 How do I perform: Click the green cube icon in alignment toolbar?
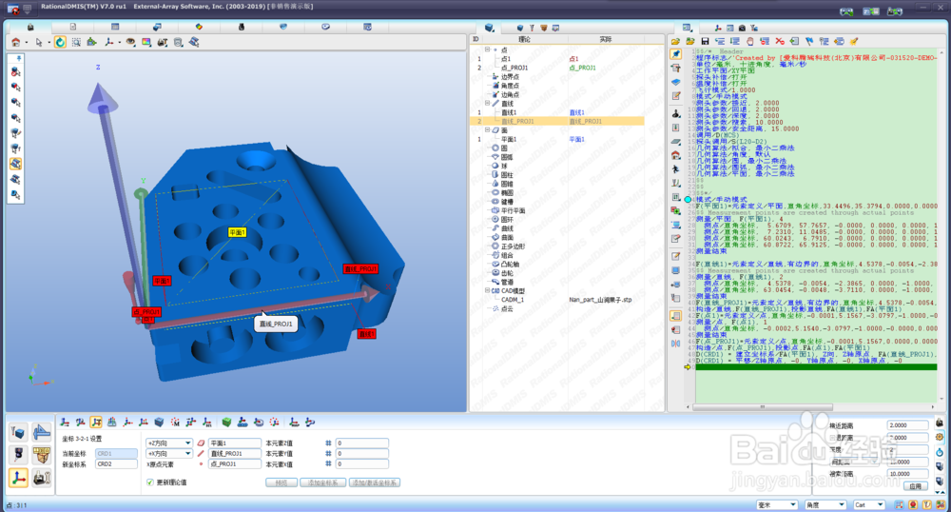pyautogui.click(x=226, y=422)
